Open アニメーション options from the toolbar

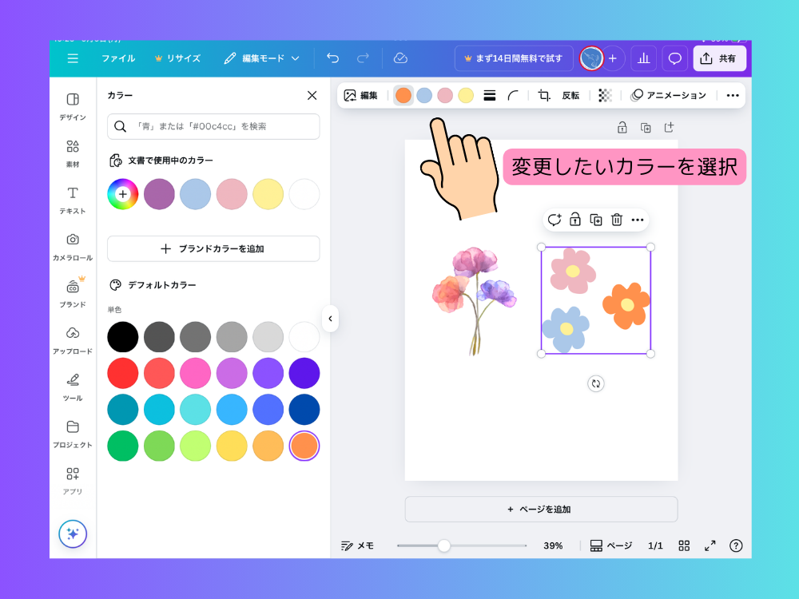tap(668, 95)
